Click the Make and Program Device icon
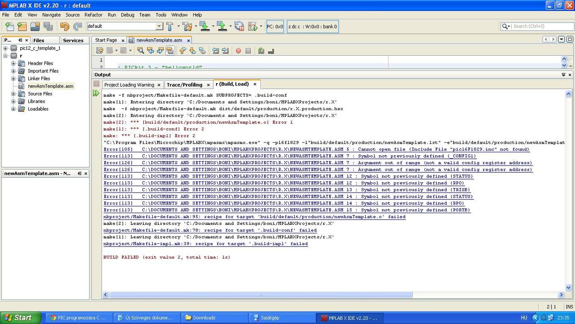 click(204, 26)
